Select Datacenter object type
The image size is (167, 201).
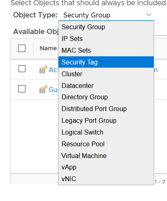(x=106, y=86)
